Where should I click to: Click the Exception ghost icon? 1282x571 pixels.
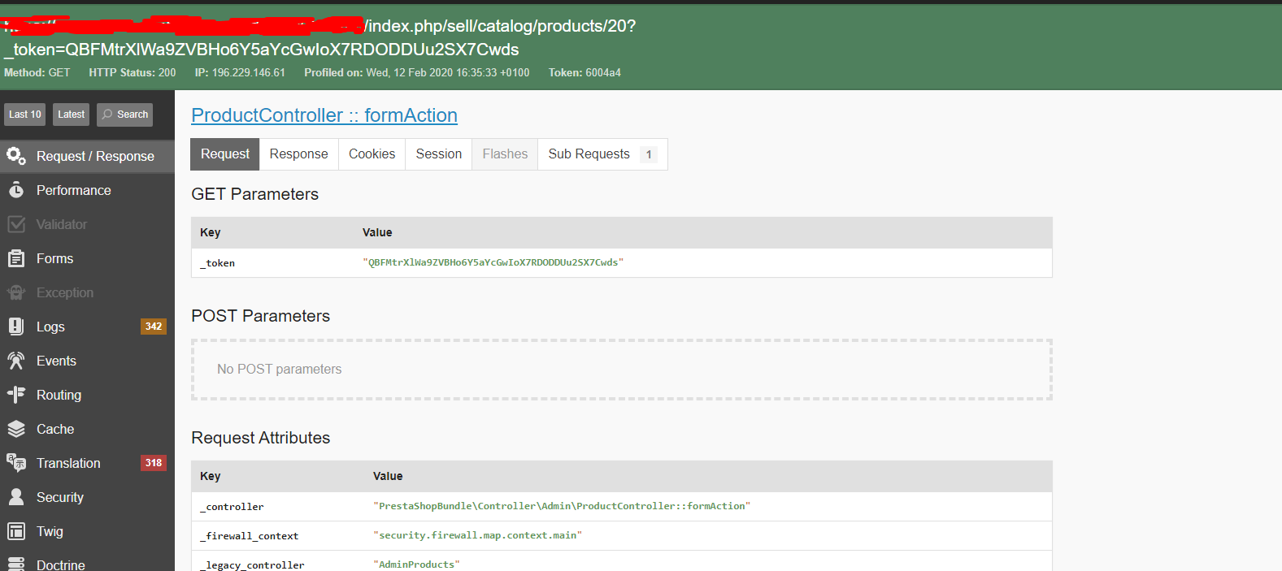(16, 292)
